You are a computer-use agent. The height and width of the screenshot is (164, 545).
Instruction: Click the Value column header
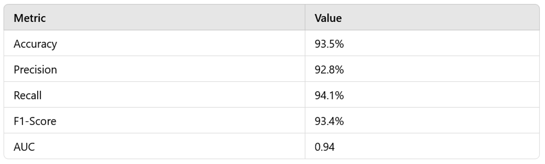(x=328, y=18)
